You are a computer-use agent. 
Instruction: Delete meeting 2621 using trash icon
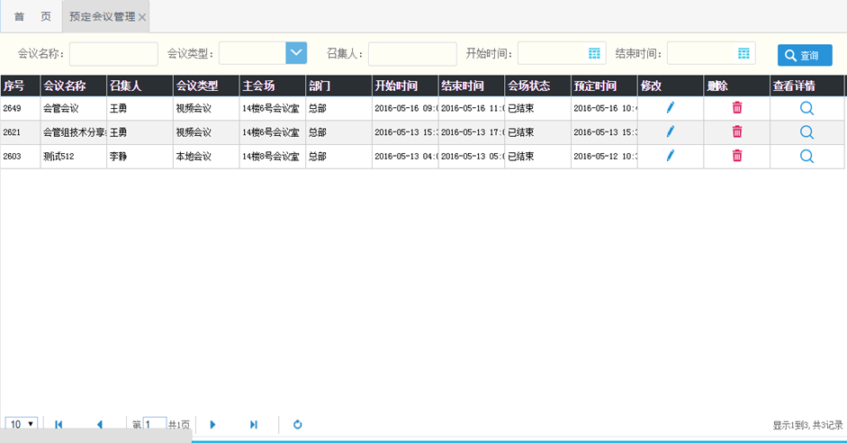pos(737,131)
